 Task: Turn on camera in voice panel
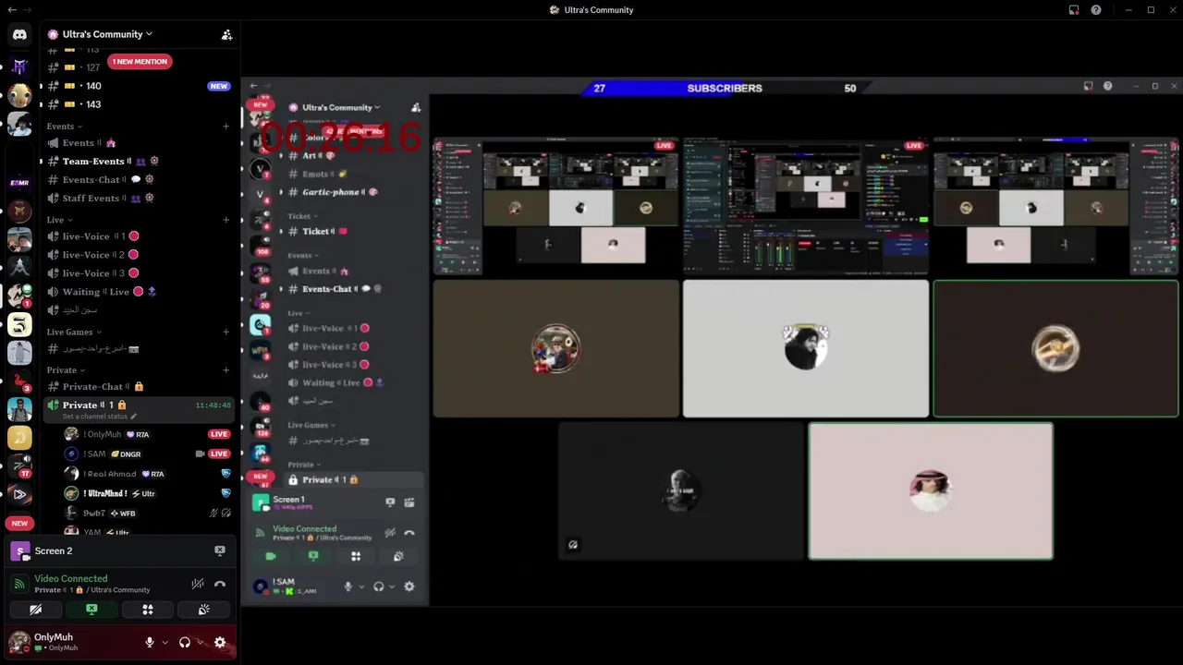click(35, 610)
